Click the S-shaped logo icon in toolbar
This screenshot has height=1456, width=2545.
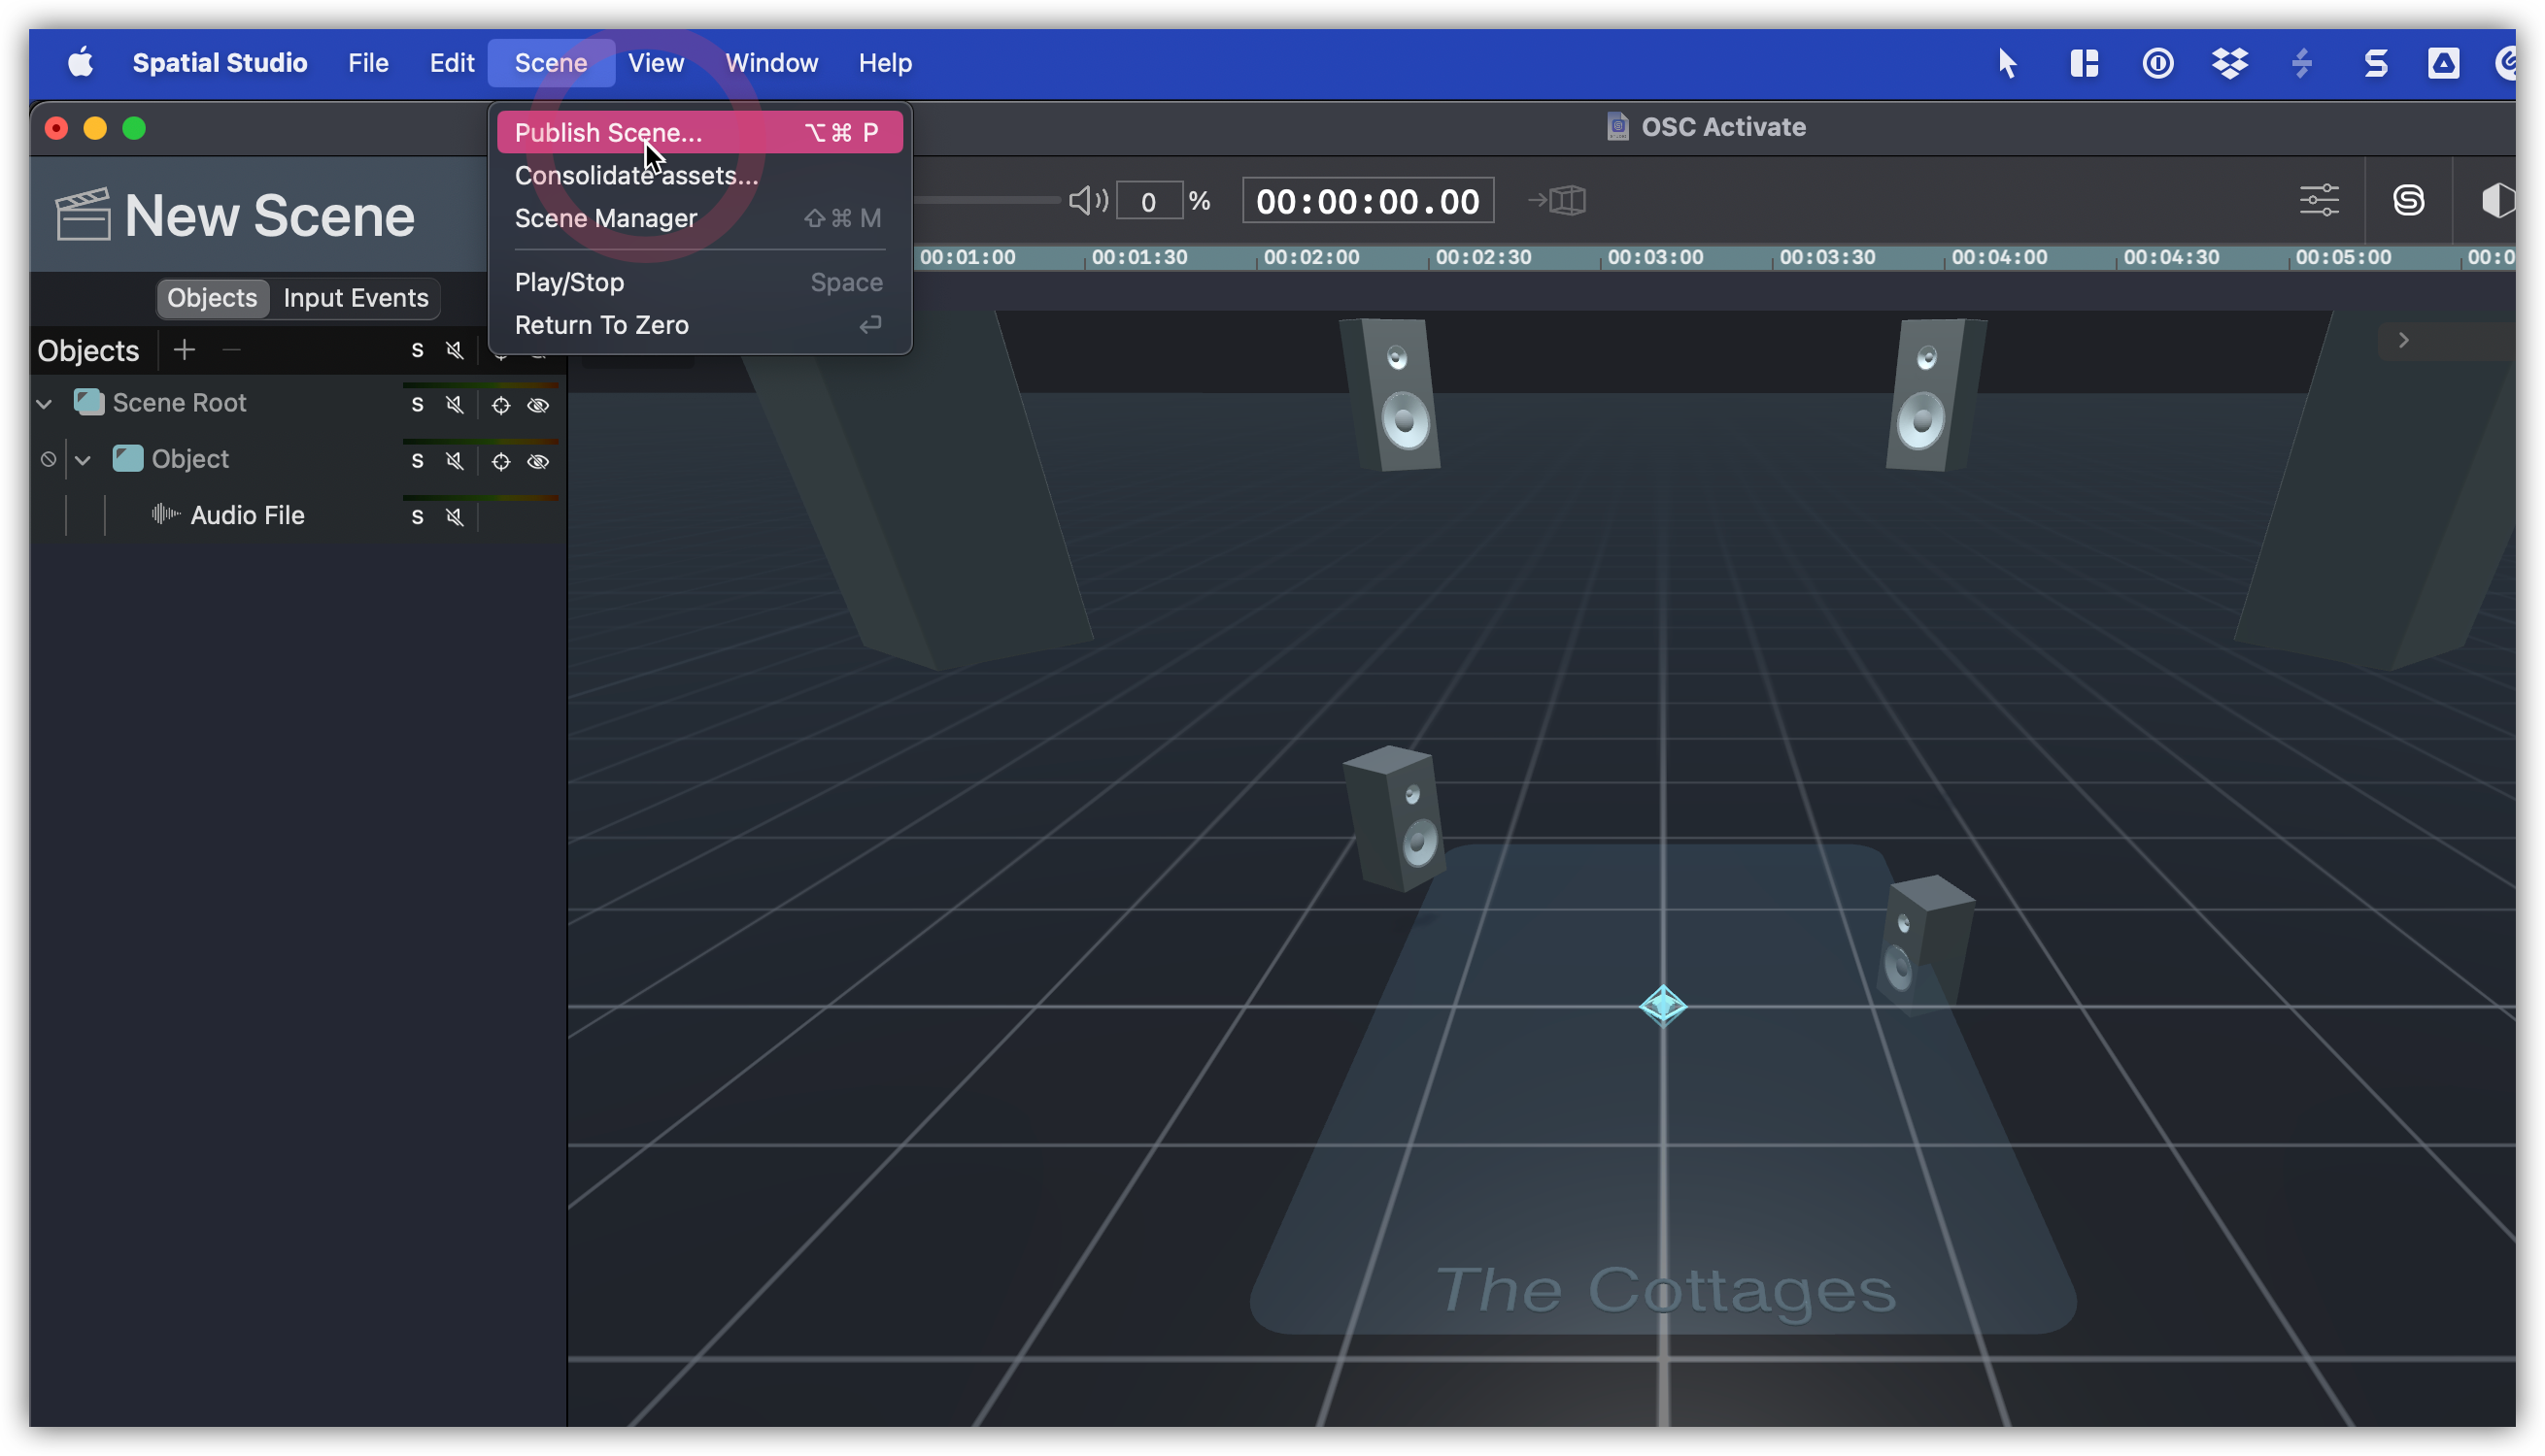pyautogui.click(x=2408, y=200)
